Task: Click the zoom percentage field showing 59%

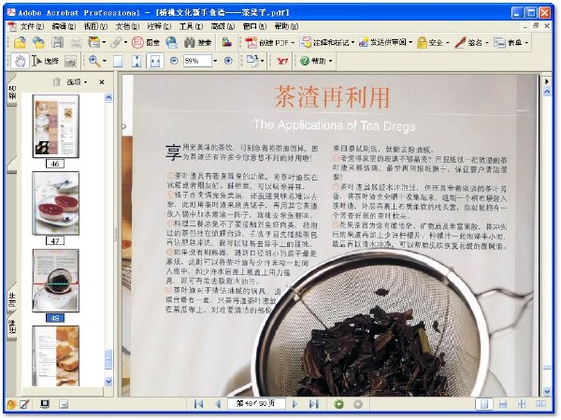Action: [x=197, y=61]
